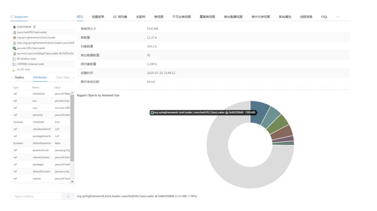This screenshot has height=211, width=377.
Task: Click the attributes list scroll-down arrow
Action: pyautogui.click(x=72, y=182)
